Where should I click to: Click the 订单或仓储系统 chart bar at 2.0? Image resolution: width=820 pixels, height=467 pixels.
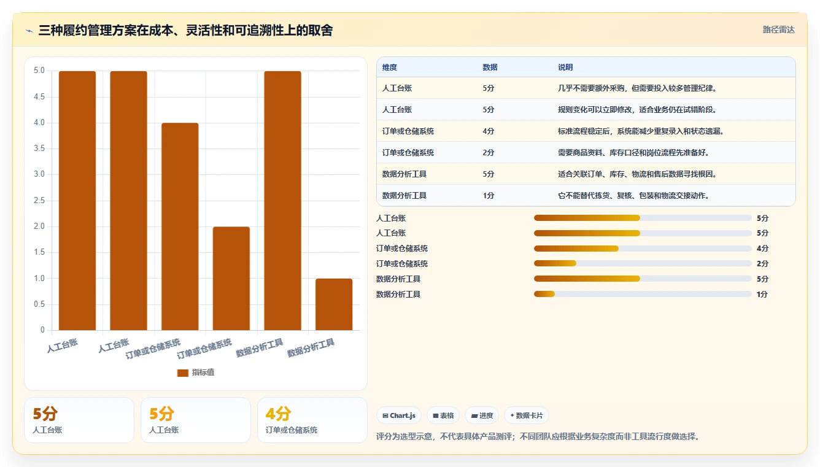coord(231,279)
